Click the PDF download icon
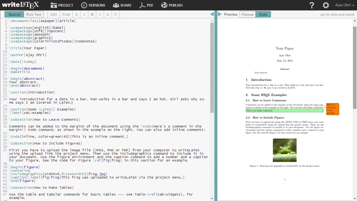357x201 pixels. coord(142,5)
